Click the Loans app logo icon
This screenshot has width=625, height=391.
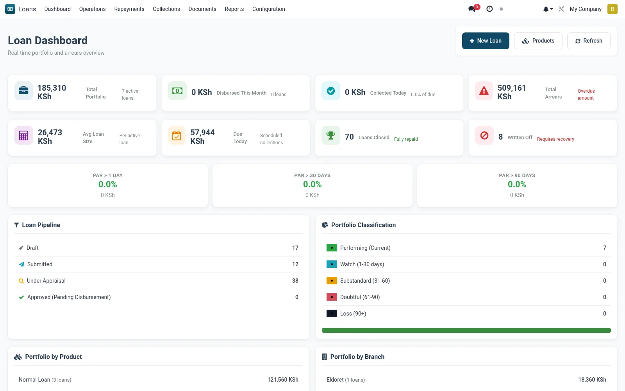(10, 9)
